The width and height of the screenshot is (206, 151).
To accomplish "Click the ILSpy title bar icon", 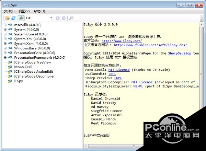I will tap(5, 5).
